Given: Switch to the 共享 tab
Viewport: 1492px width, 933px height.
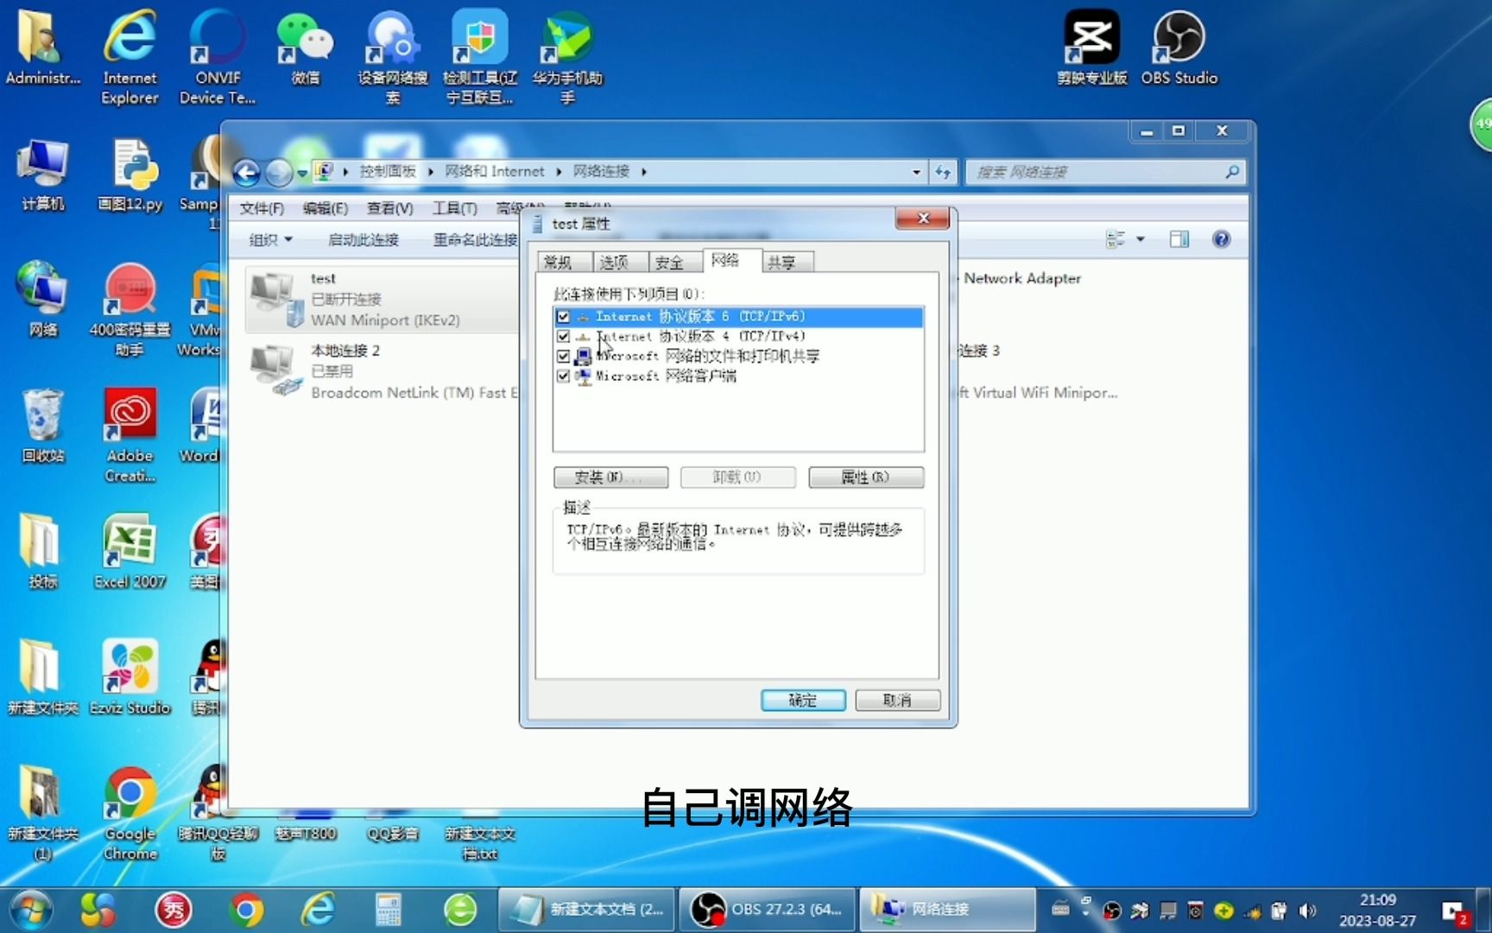Looking at the screenshot, I should [x=785, y=261].
